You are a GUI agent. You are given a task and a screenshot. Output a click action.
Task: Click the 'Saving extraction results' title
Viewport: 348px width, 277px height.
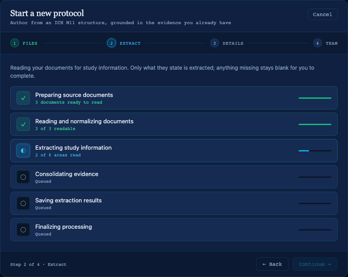(68, 200)
